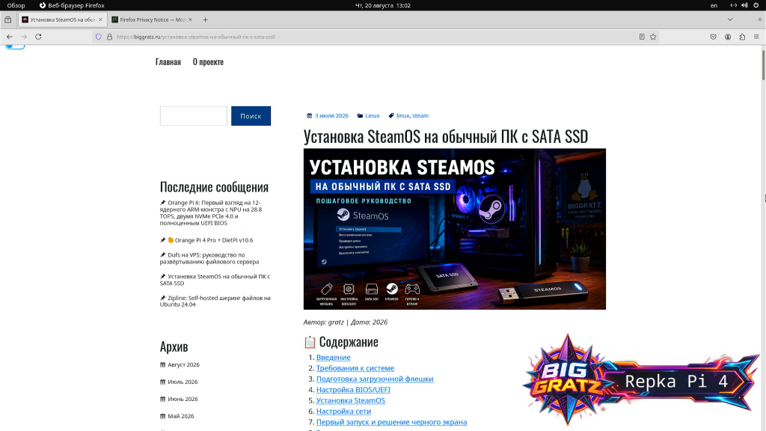Click the Установка SteamOS featured image
Screen dimensions: 766x431
coord(454,229)
